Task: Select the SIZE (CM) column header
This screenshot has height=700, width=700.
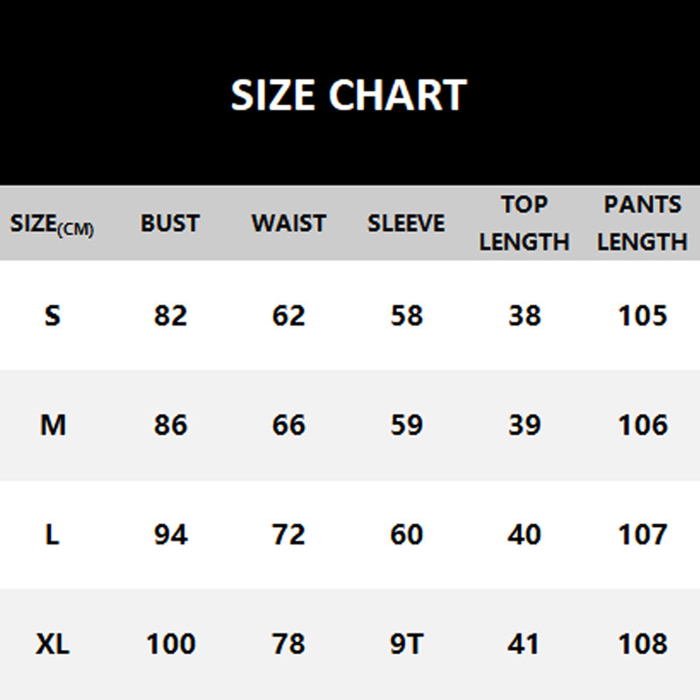Action: (52, 224)
